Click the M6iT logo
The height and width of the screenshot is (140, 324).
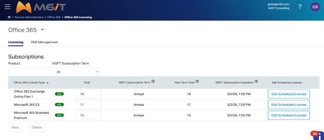[x=41, y=7]
